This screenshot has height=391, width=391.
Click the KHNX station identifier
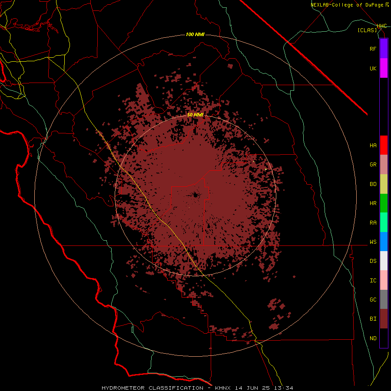click(223, 388)
